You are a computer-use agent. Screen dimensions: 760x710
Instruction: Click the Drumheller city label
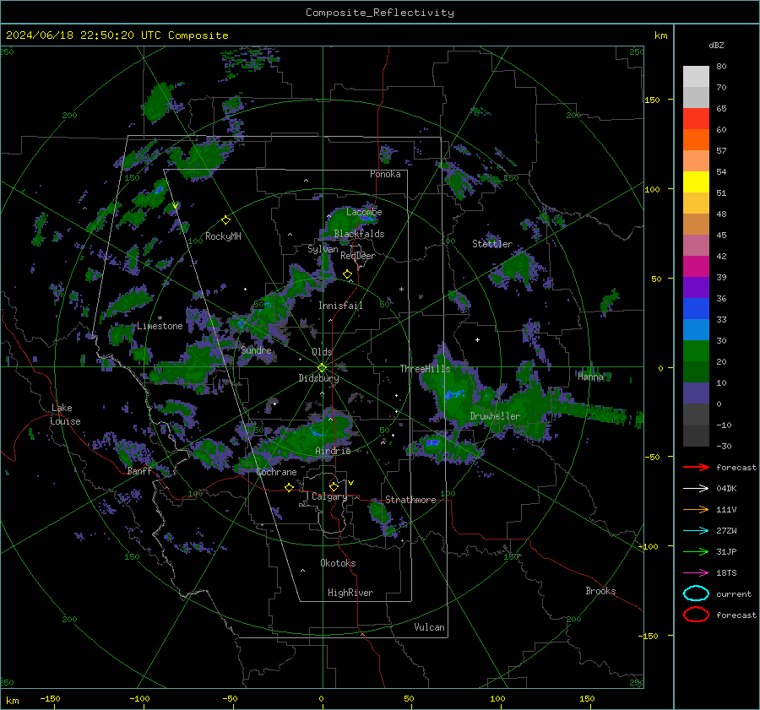[495, 416]
